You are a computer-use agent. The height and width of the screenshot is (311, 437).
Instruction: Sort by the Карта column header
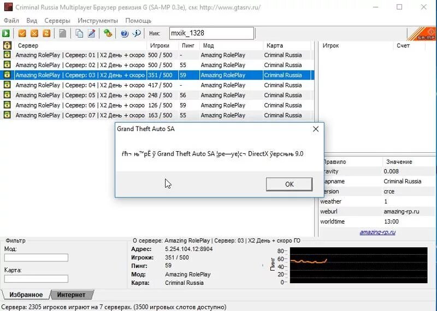(287, 45)
